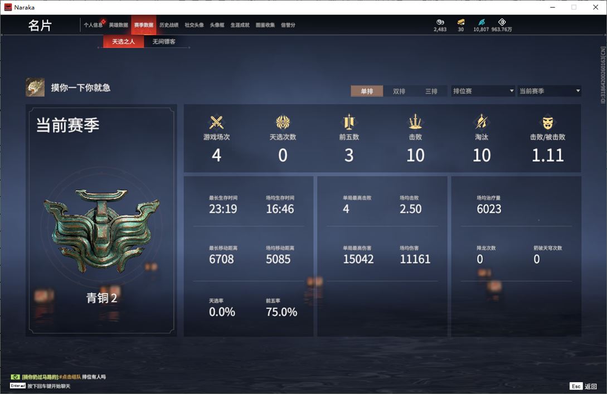The width and height of the screenshot is (607, 394).
Task: Click the gold bar icon above 30
Action: (x=460, y=22)
